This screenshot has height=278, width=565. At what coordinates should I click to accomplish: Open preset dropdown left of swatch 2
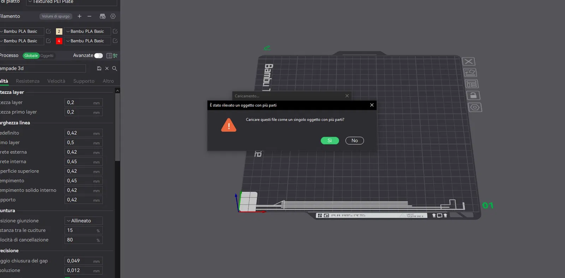click(21, 31)
